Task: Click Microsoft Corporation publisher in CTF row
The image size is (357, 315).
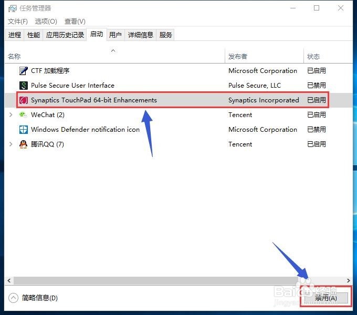Action: click(262, 71)
